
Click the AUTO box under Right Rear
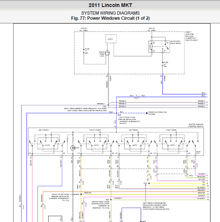pyautogui.click(x=172, y=143)
